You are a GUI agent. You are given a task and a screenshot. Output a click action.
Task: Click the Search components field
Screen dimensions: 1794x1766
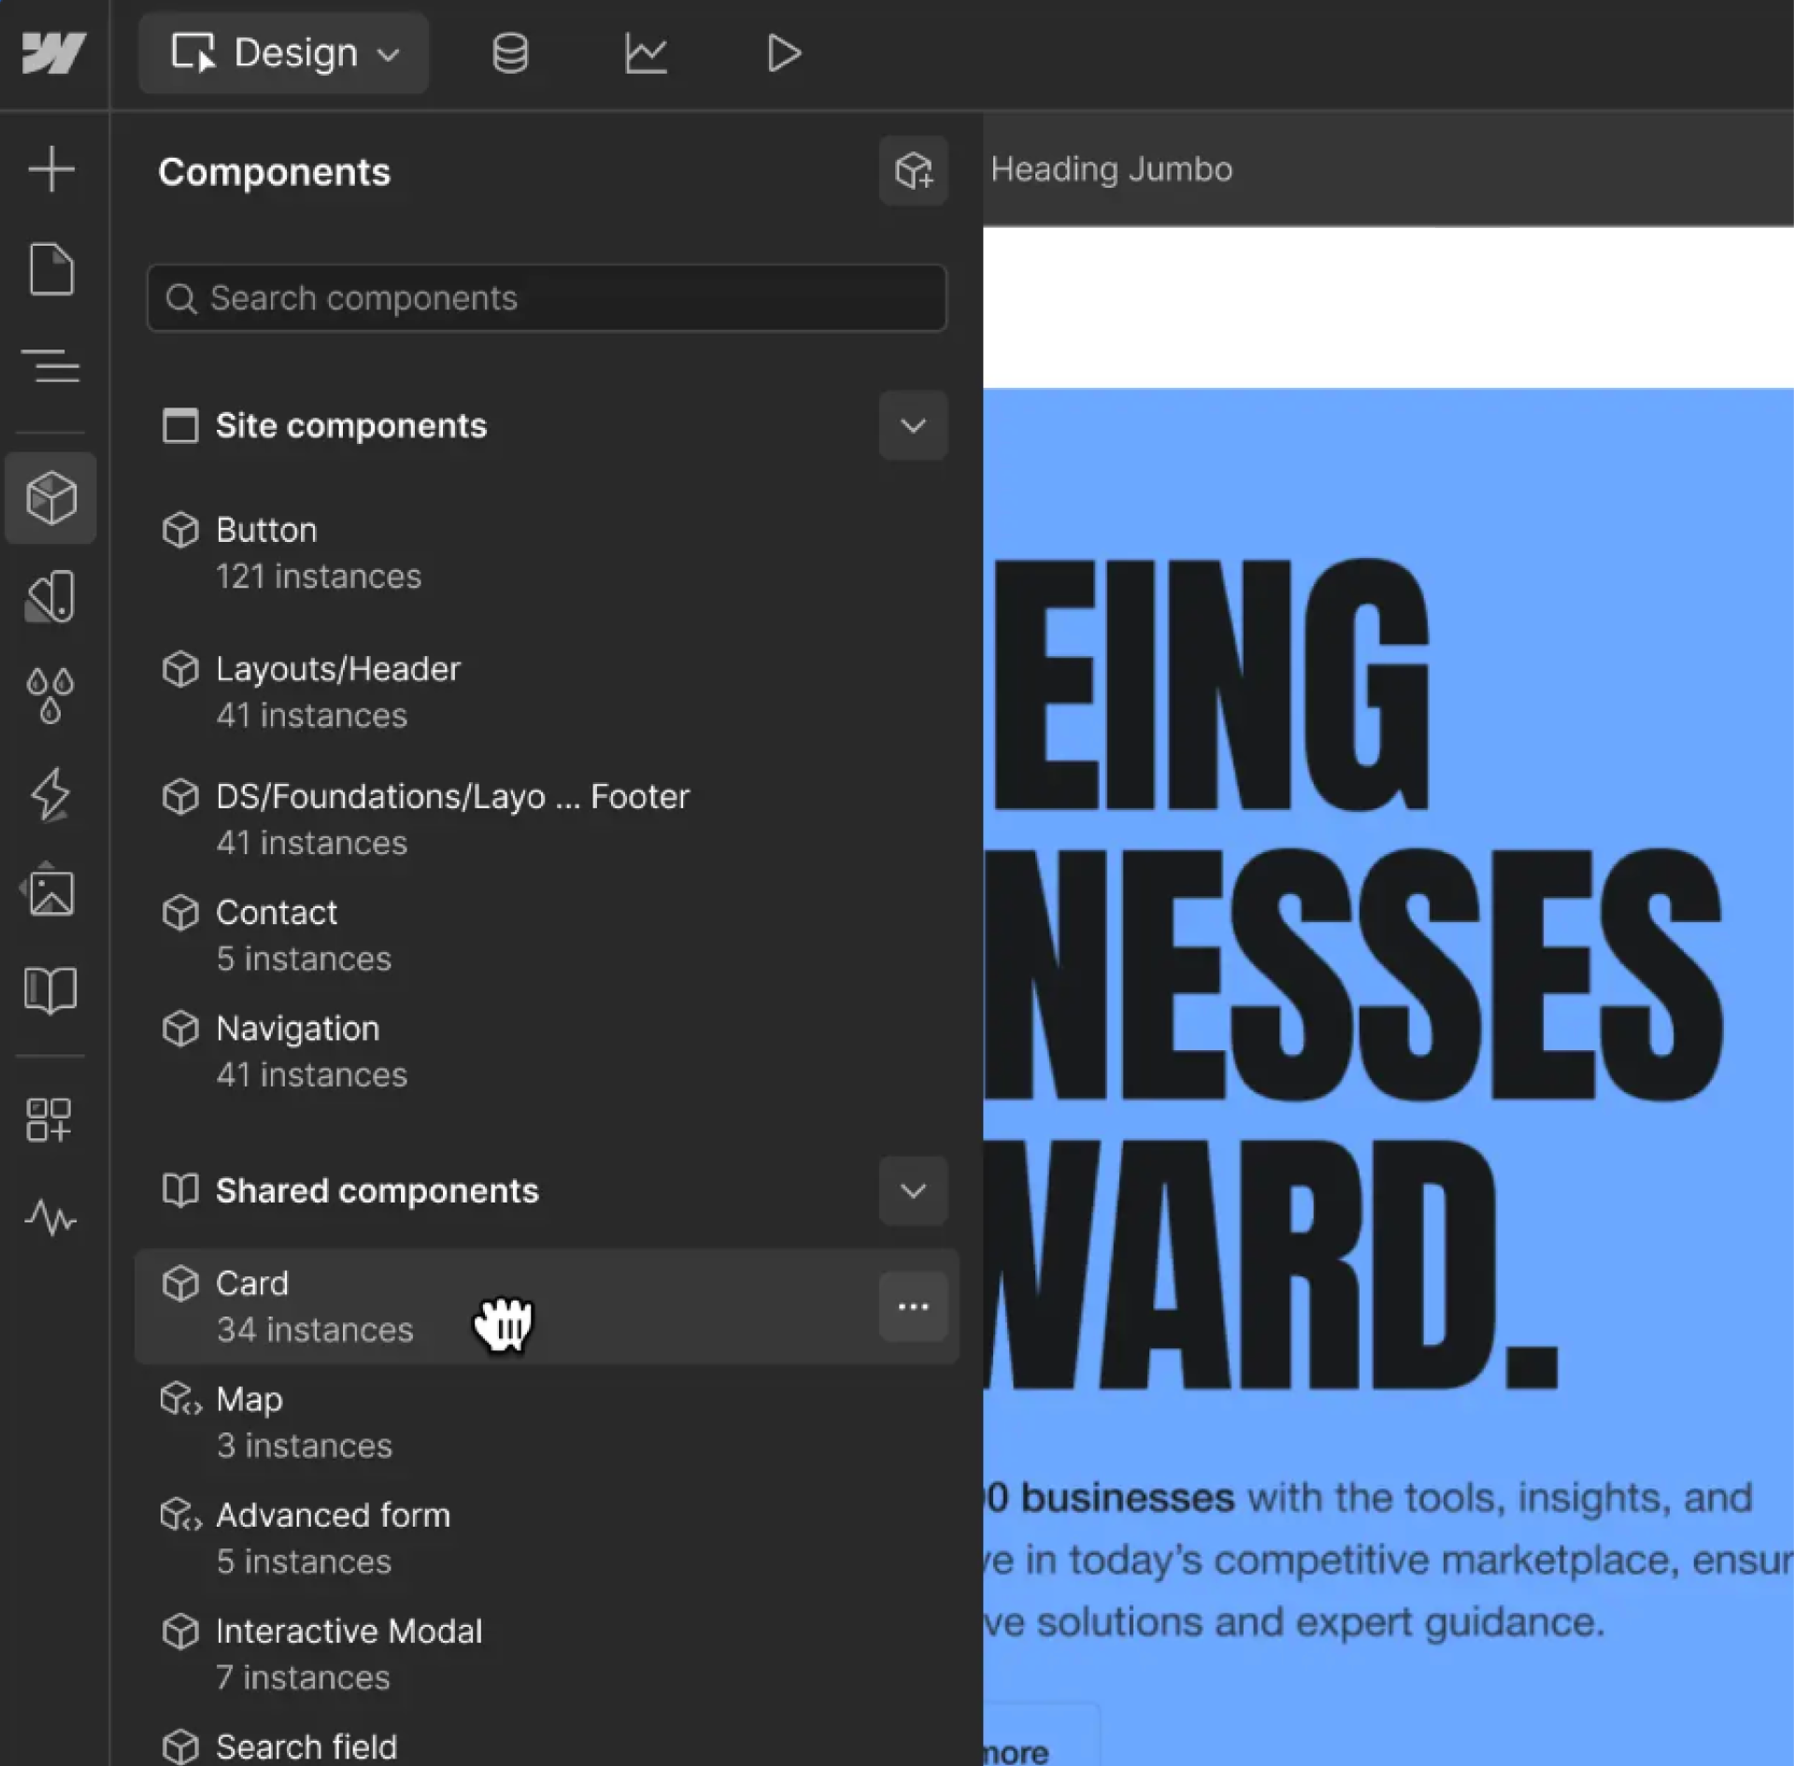pos(547,298)
